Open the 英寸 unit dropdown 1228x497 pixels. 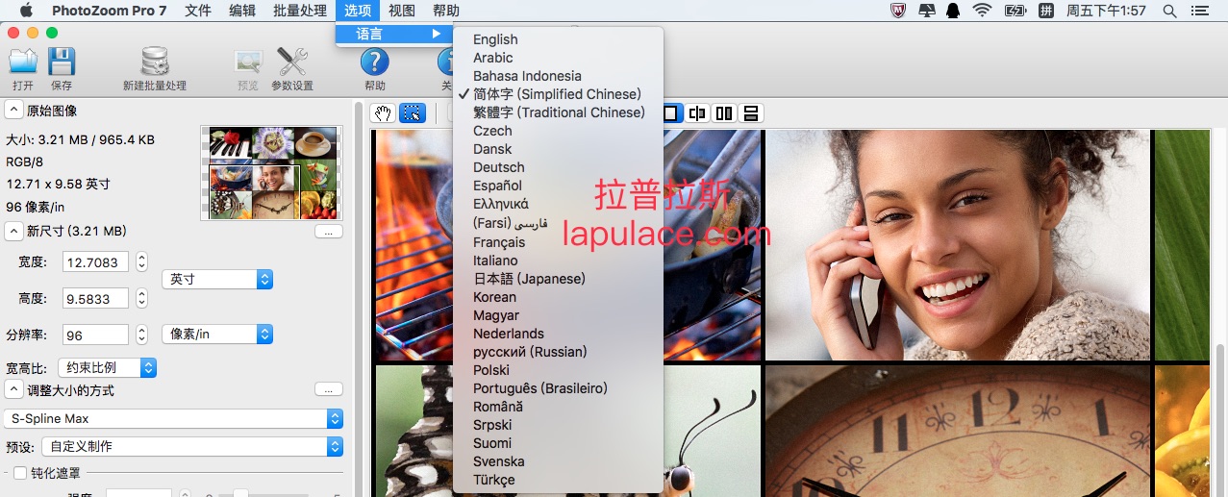click(217, 279)
